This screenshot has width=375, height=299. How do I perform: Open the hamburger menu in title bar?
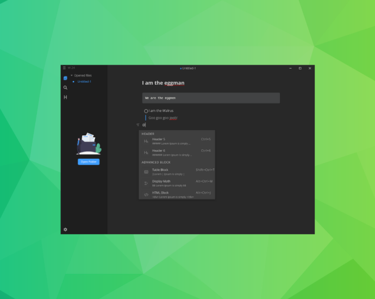[x=64, y=68]
